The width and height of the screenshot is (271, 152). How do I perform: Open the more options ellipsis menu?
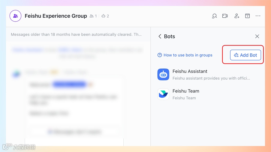(258, 16)
